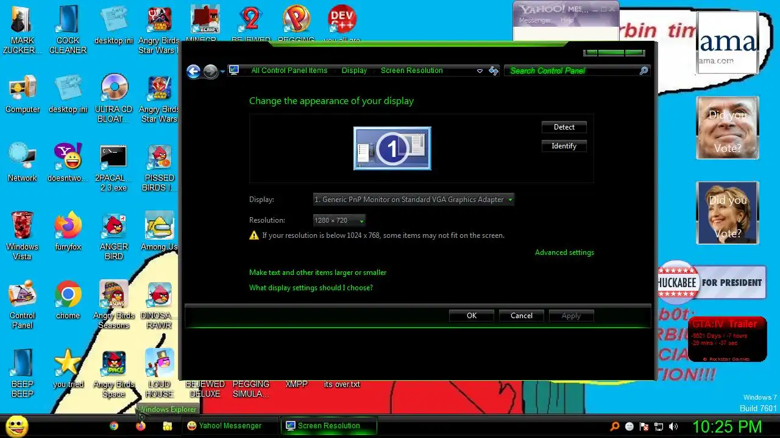The width and height of the screenshot is (780, 438).
Task: Click the Action Center flag tray icon
Action: coord(644,426)
